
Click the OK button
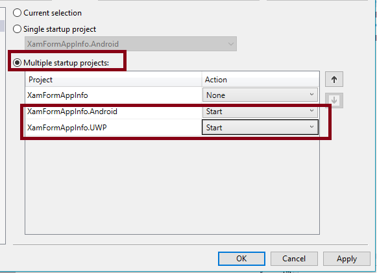coord(241,259)
